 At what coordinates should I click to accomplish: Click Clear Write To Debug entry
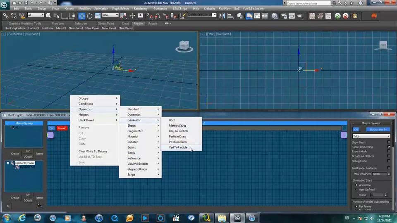(93, 151)
